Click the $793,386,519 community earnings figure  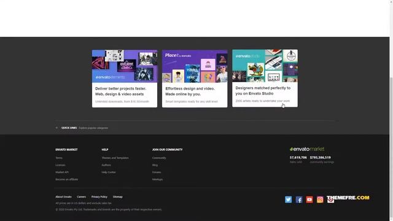[321, 157]
